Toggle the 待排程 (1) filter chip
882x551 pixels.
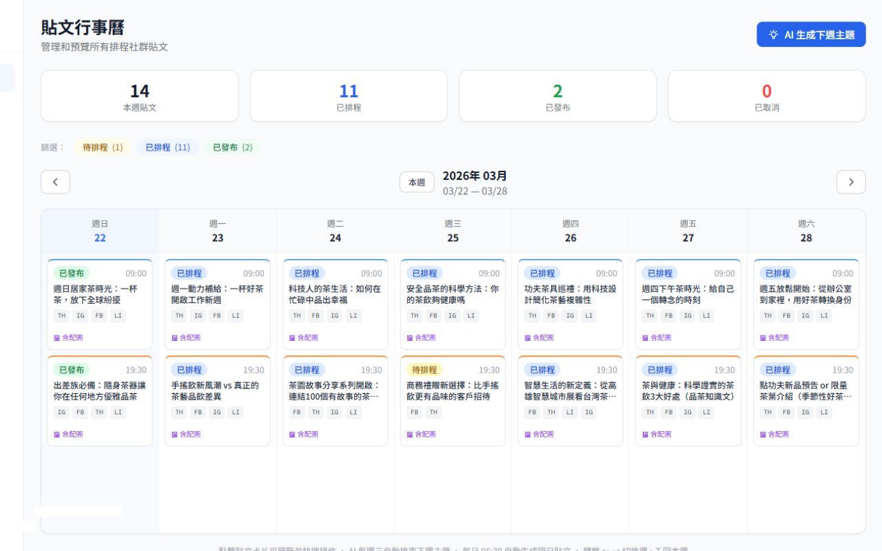(102, 147)
